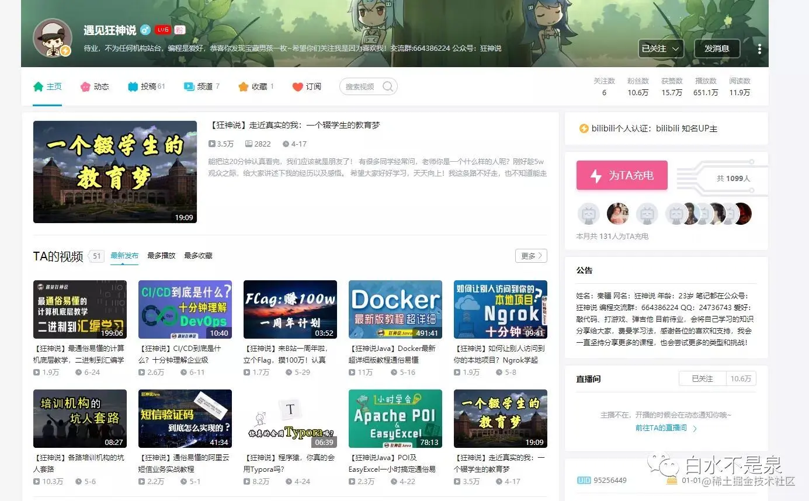Open the 收藏 tab
The width and height of the screenshot is (809, 501).
(x=256, y=86)
